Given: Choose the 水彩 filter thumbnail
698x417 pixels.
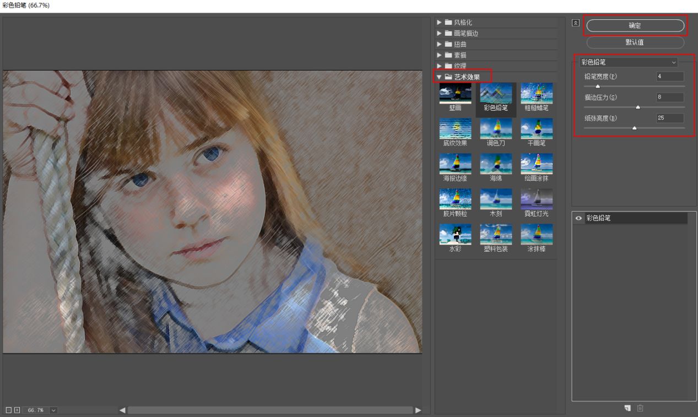Looking at the screenshot, I should (x=454, y=238).
